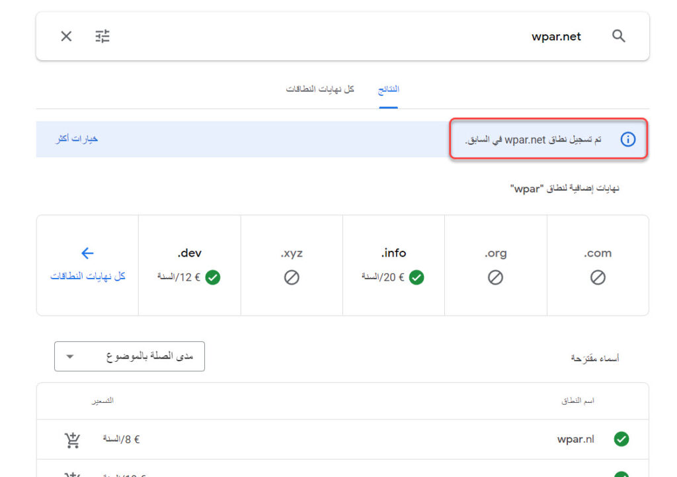This screenshot has width=677, height=477.
Task: Switch to the النتائج tab
Action: (389, 89)
